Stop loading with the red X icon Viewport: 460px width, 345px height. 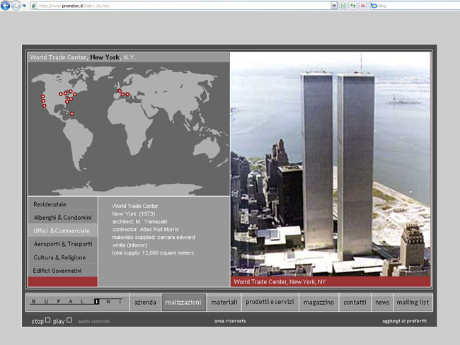[363, 6]
